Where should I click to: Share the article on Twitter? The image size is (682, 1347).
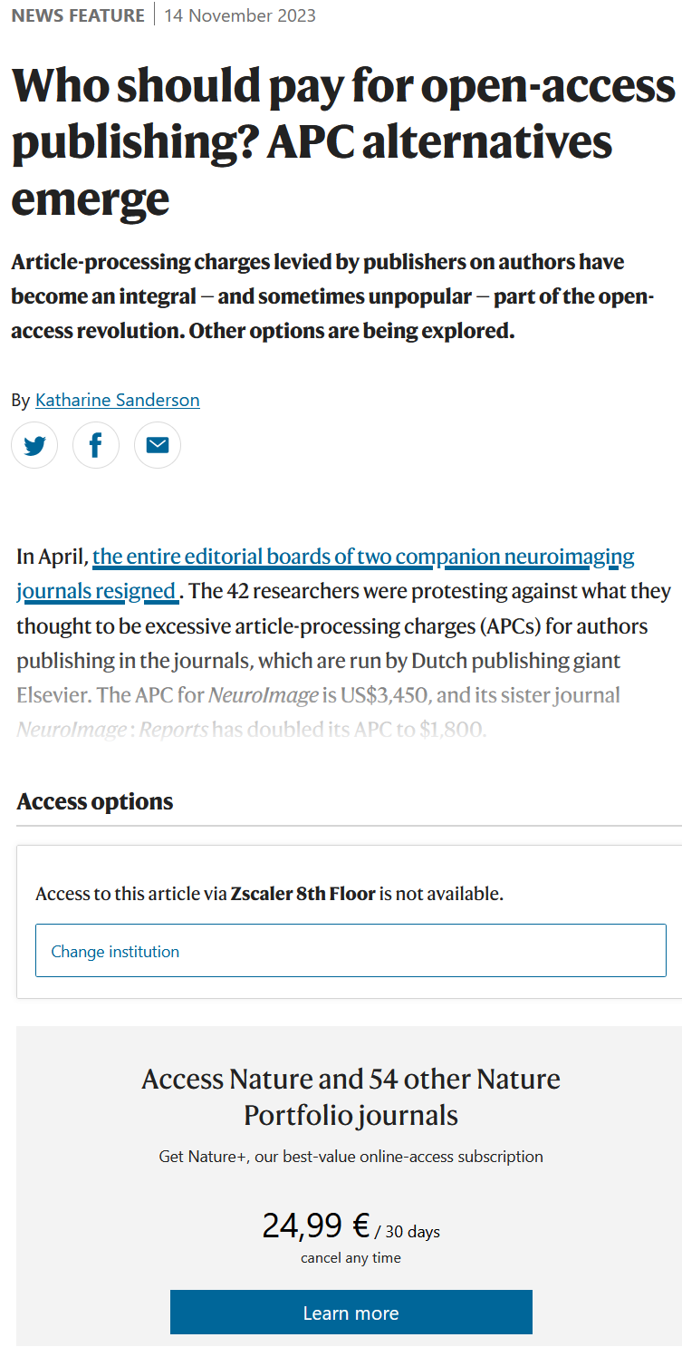point(34,445)
